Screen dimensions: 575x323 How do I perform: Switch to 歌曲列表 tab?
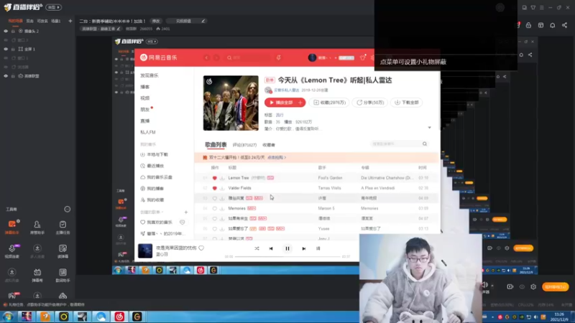[216, 145]
